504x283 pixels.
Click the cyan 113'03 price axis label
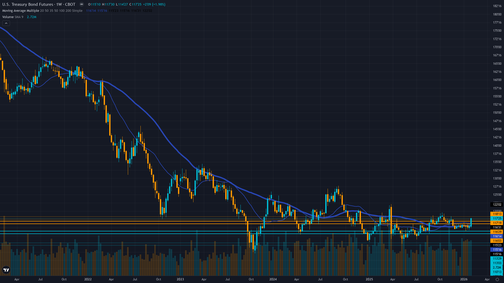click(497, 263)
